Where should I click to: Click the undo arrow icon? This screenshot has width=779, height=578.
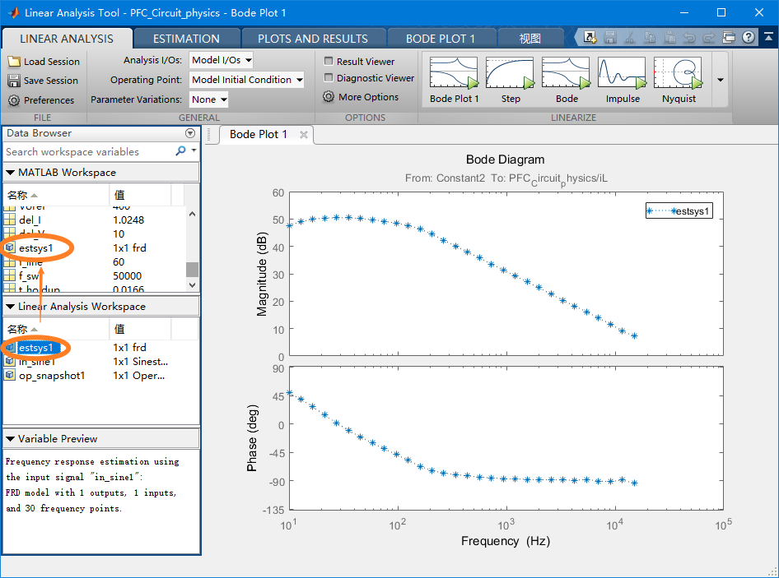tap(689, 37)
